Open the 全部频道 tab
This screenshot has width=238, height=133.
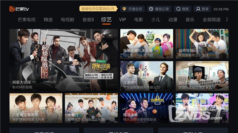[212, 20]
